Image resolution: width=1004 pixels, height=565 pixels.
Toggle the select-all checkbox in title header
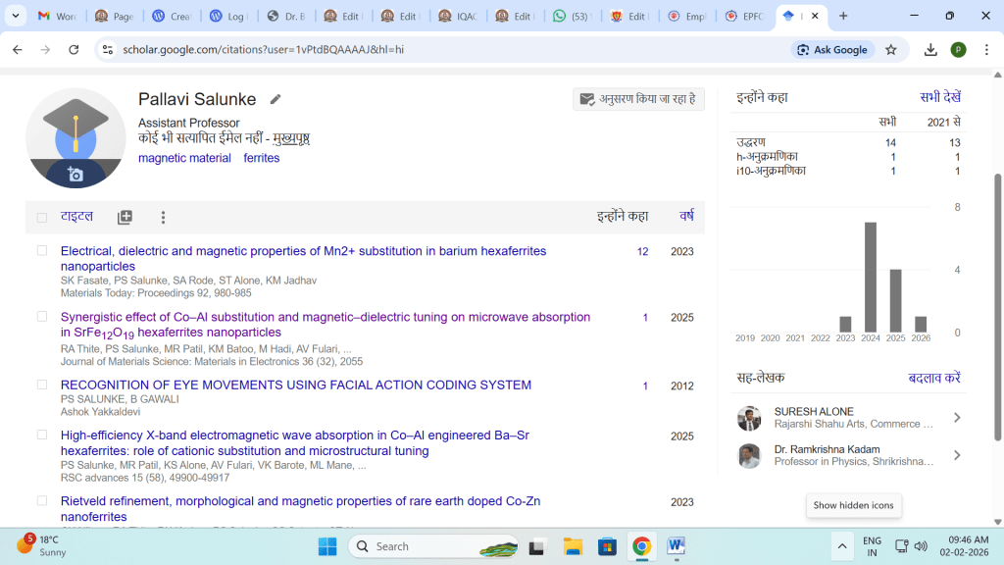[x=41, y=218]
